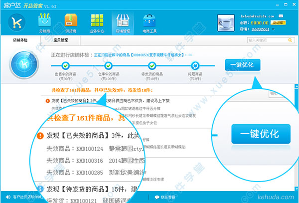Switch to the 店铺体检 tab
This screenshot has width=299, height=203.
click(19, 40)
